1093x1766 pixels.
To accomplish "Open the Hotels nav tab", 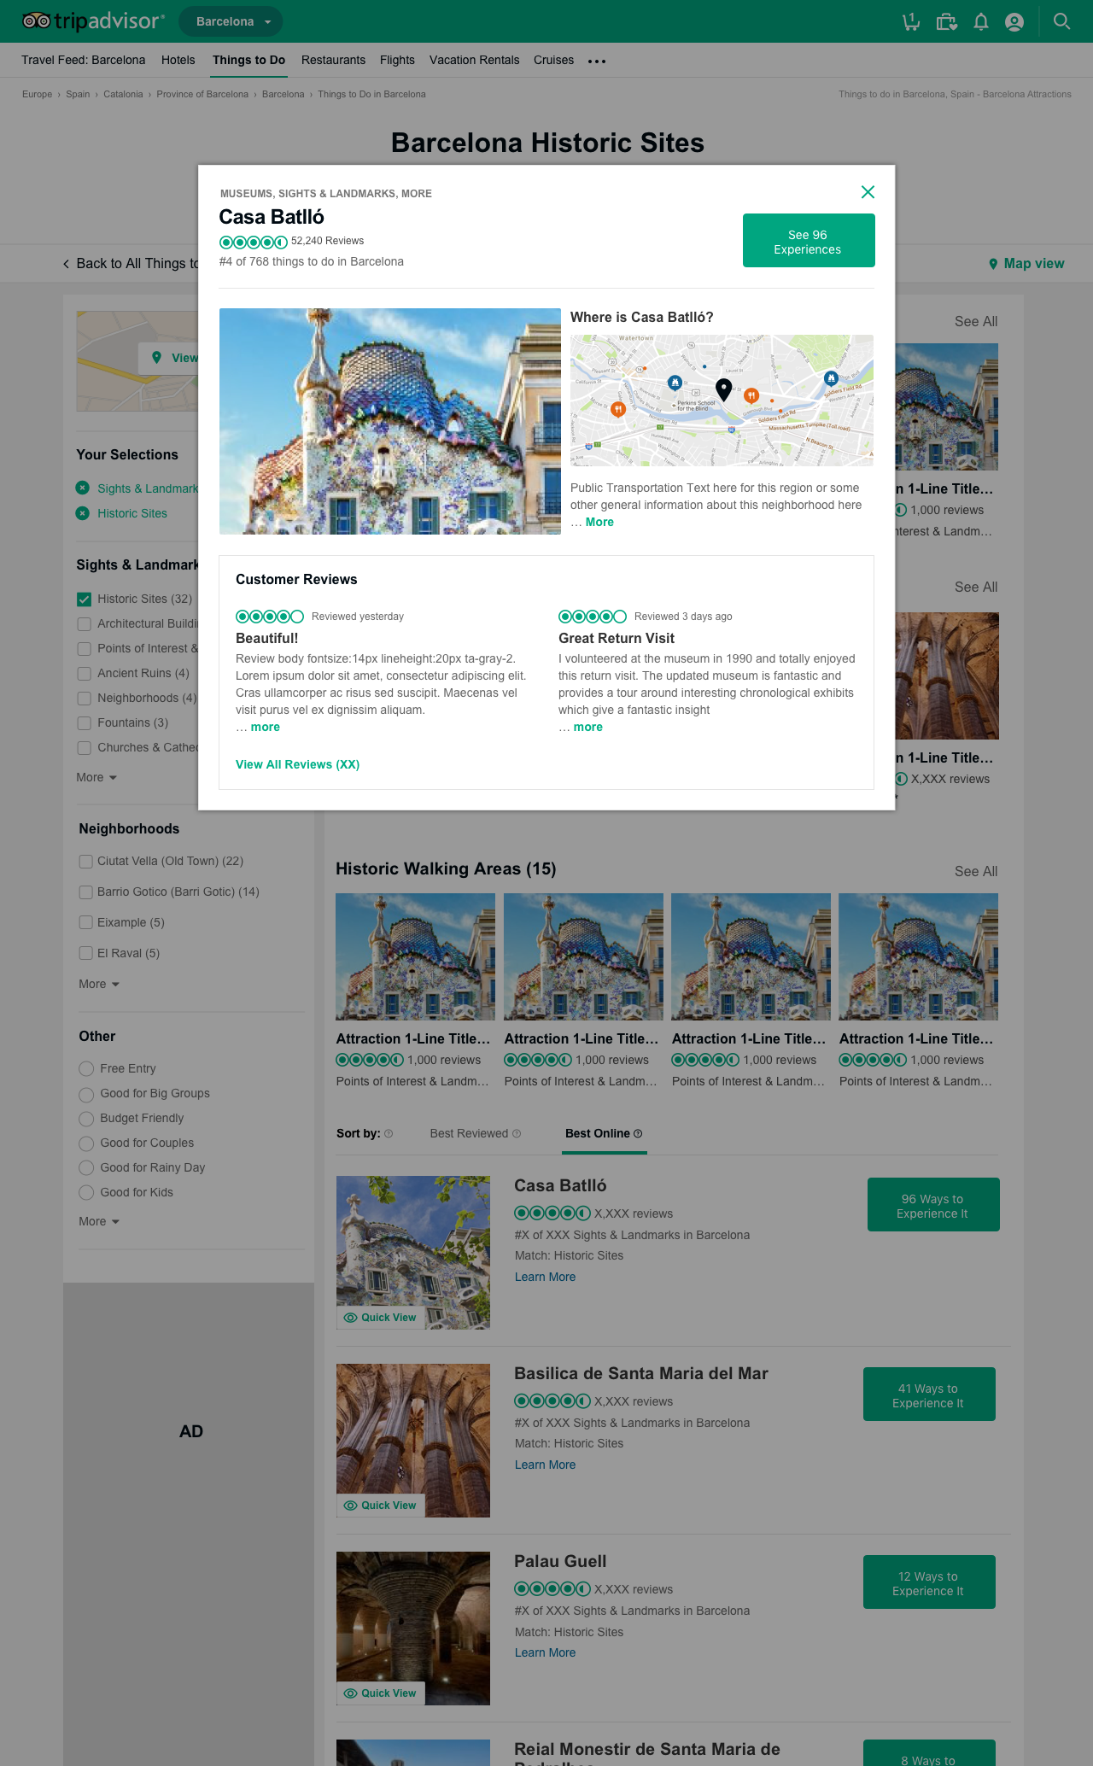I will 178,60.
